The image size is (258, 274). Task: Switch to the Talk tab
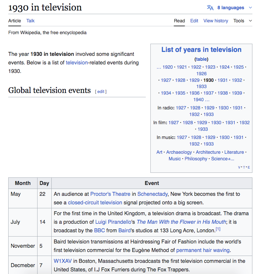(x=30, y=21)
